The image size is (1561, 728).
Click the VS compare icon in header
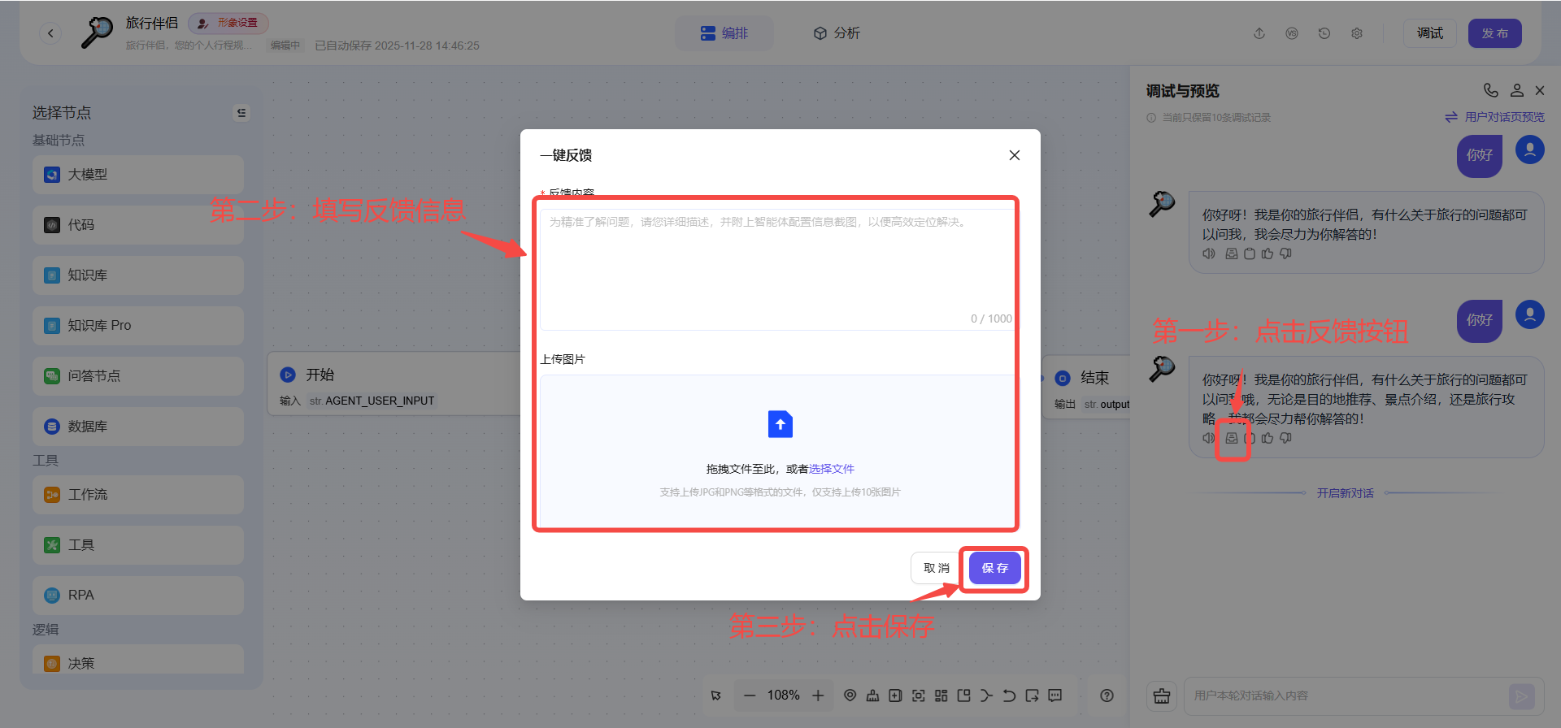[1291, 33]
